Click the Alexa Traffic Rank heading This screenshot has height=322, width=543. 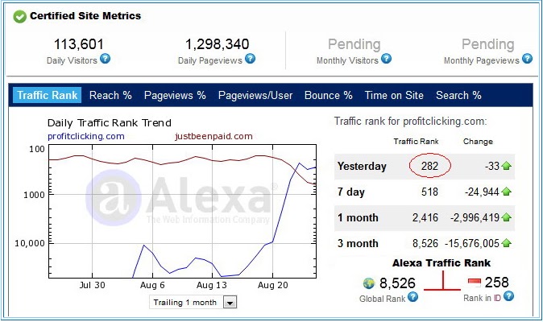point(441,263)
